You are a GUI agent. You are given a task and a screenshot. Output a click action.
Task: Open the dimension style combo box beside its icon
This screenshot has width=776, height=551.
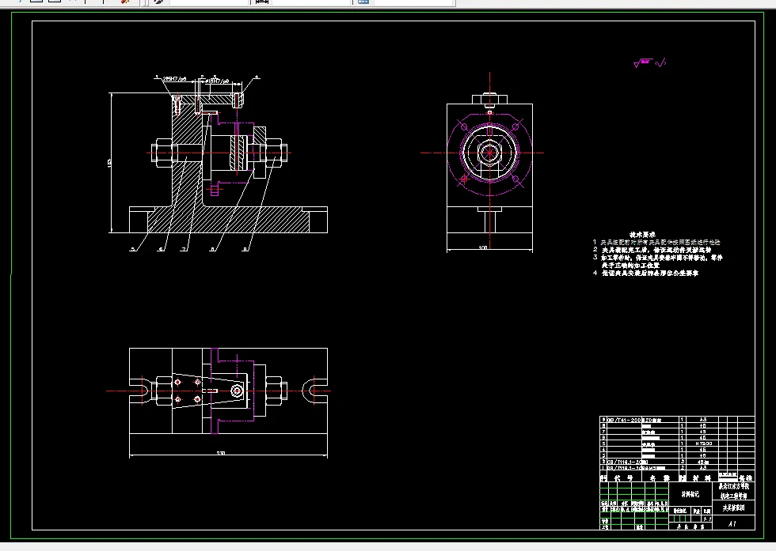pyautogui.click(x=312, y=2)
